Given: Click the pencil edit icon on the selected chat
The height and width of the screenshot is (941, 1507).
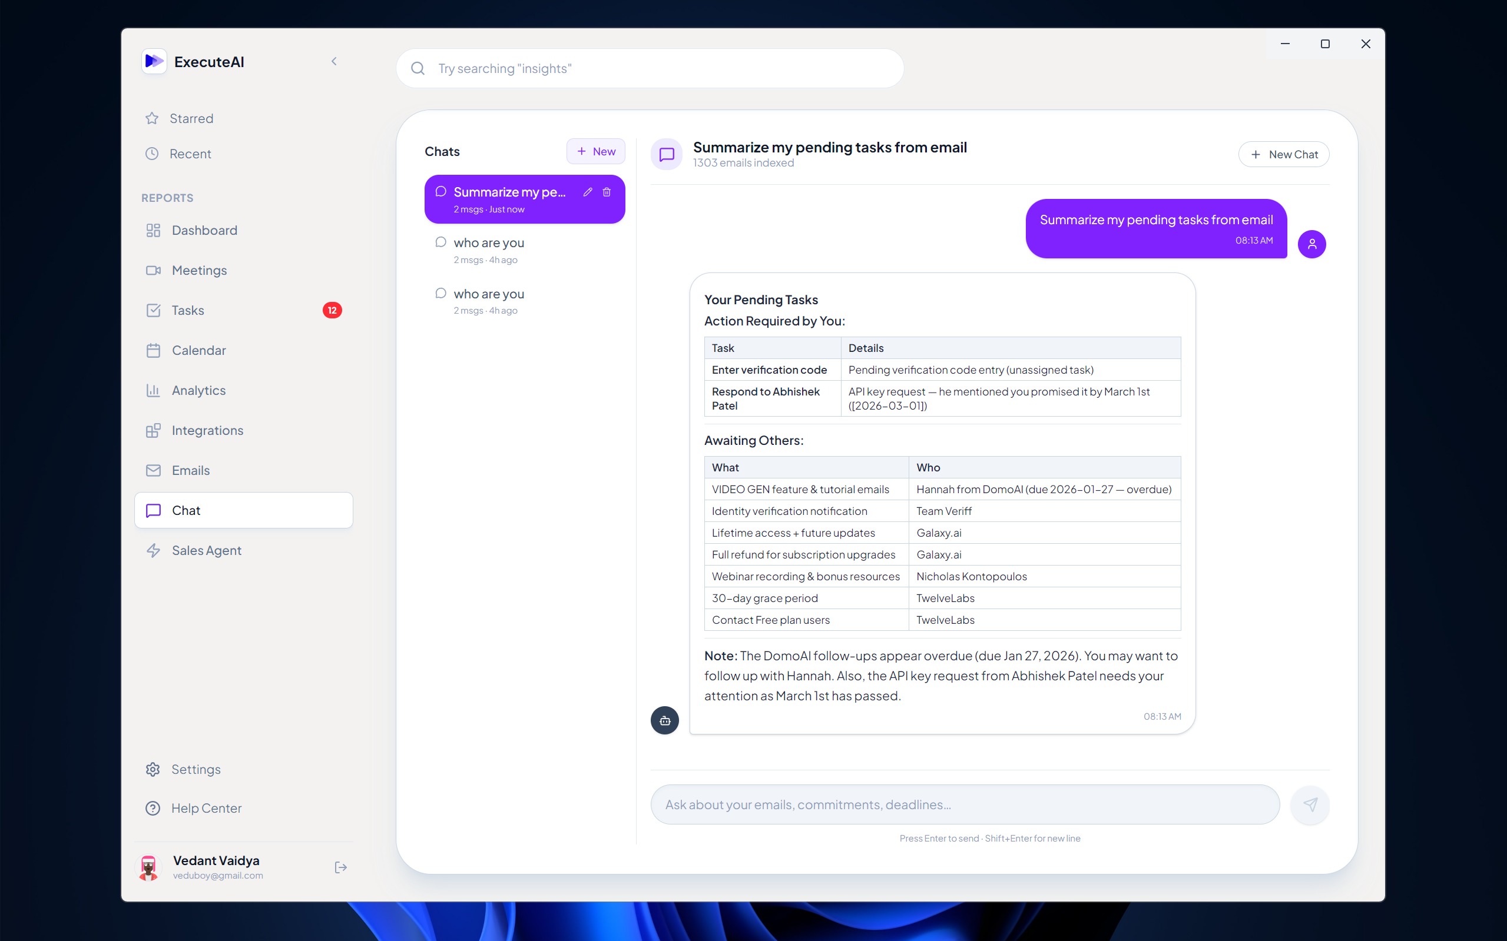Looking at the screenshot, I should pos(587,192).
